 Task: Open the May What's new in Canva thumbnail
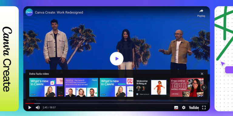(x=116, y=87)
